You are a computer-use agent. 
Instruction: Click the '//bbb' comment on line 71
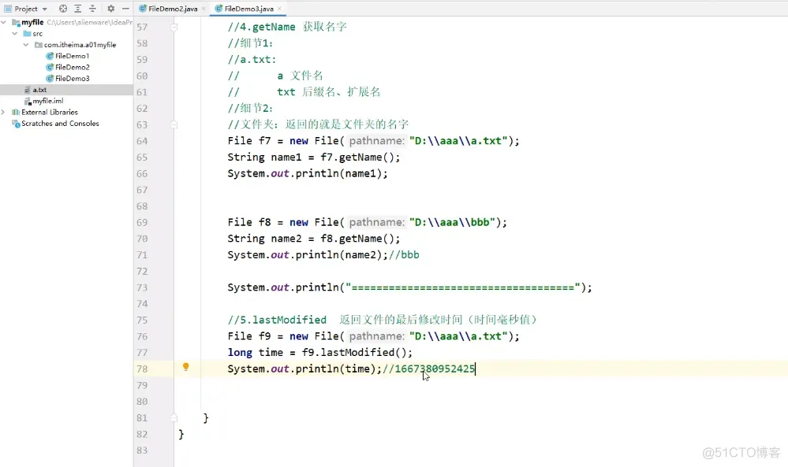tap(404, 255)
